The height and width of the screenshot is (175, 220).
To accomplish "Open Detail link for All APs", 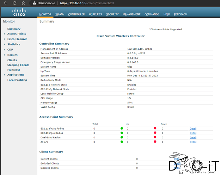I will pos(193,142).
